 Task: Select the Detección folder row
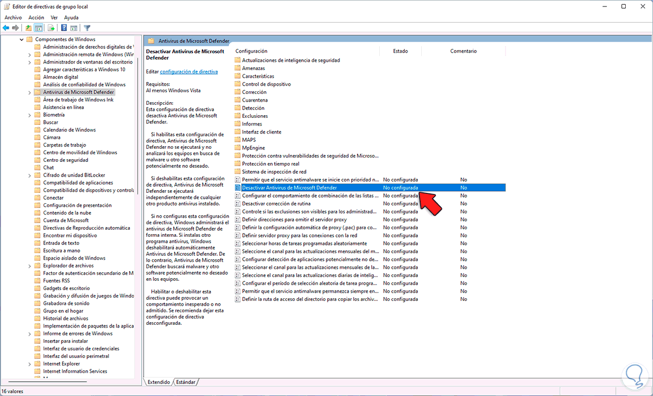click(x=253, y=108)
